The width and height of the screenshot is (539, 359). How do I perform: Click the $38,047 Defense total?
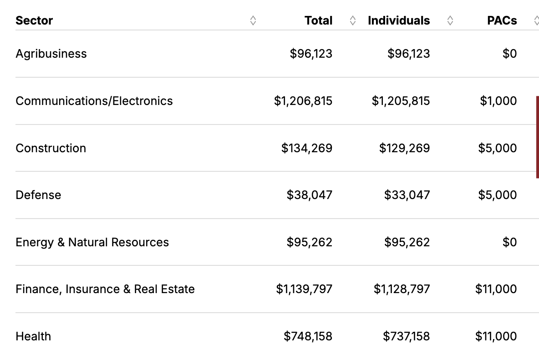tap(310, 195)
